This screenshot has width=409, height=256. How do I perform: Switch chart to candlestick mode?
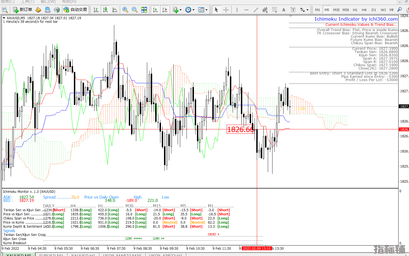click(105, 10)
